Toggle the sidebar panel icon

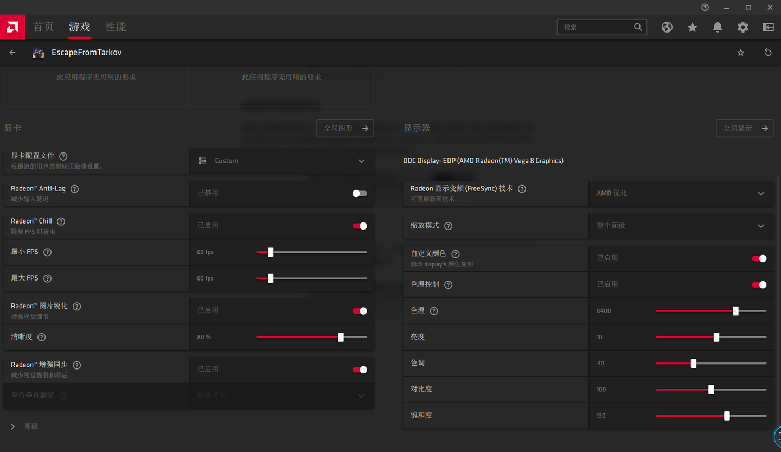tap(768, 27)
